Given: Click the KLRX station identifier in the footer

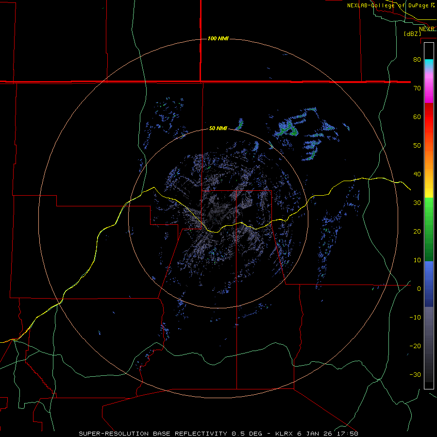Looking at the screenshot, I should (x=285, y=434).
